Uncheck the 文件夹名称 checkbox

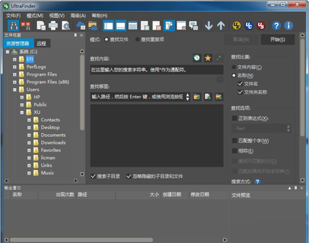pyautogui.click(x=240, y=92)
